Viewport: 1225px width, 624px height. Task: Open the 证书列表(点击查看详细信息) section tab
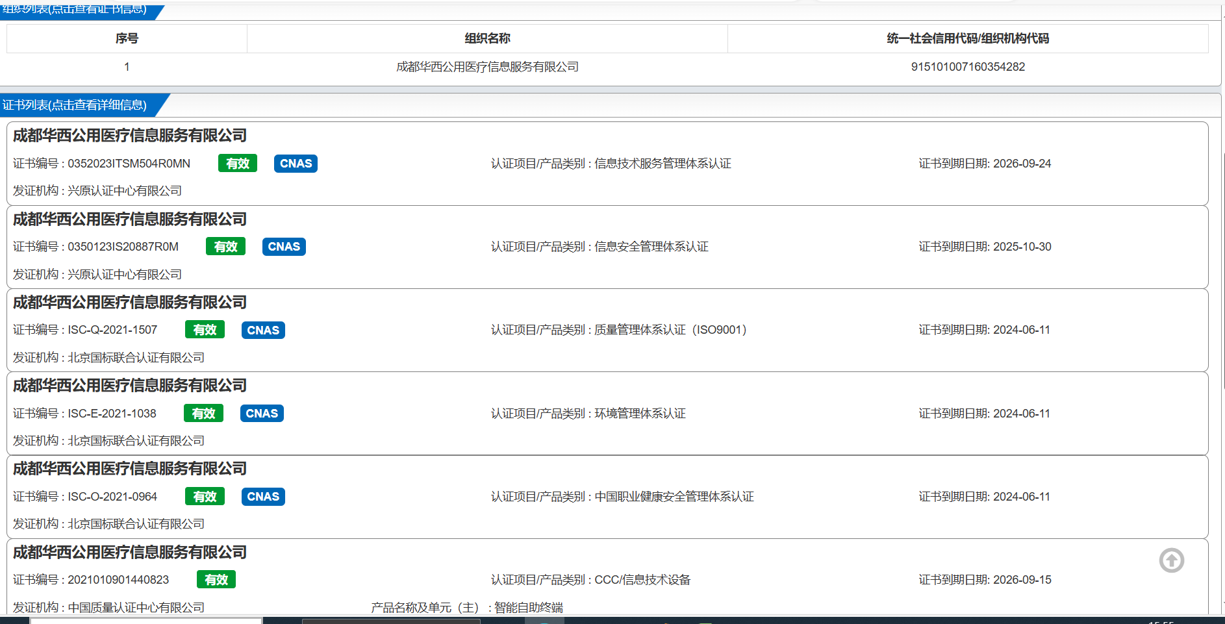tap(75, 105)
